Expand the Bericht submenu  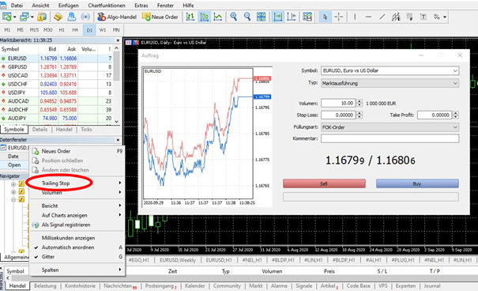[77, 206]
